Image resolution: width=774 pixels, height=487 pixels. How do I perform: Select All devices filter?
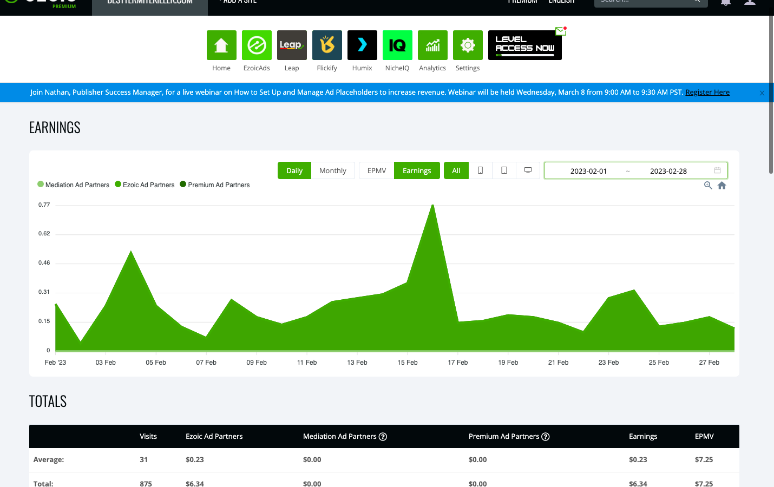click(456, 170)
